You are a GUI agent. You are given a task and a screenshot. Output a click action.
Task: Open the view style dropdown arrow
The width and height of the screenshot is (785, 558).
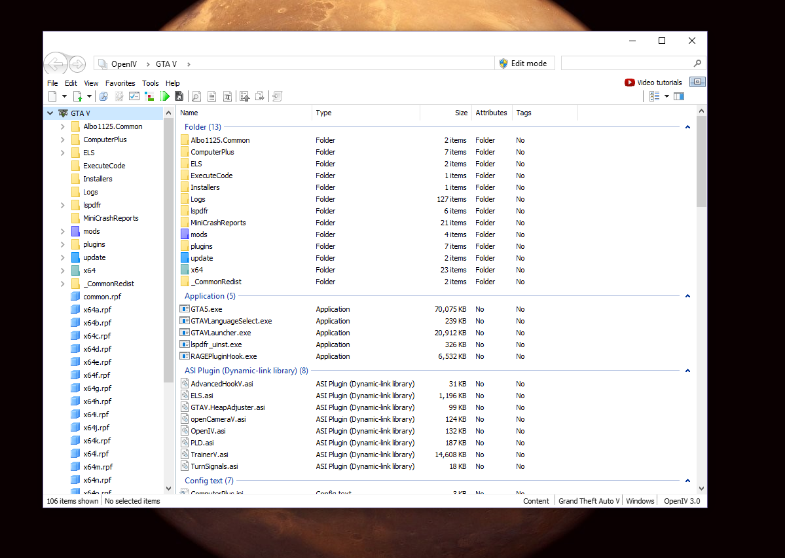coord(666,96)
